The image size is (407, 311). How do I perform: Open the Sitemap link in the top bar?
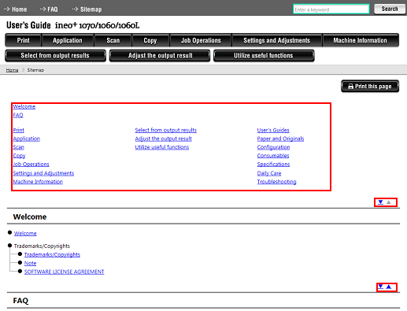87,9
